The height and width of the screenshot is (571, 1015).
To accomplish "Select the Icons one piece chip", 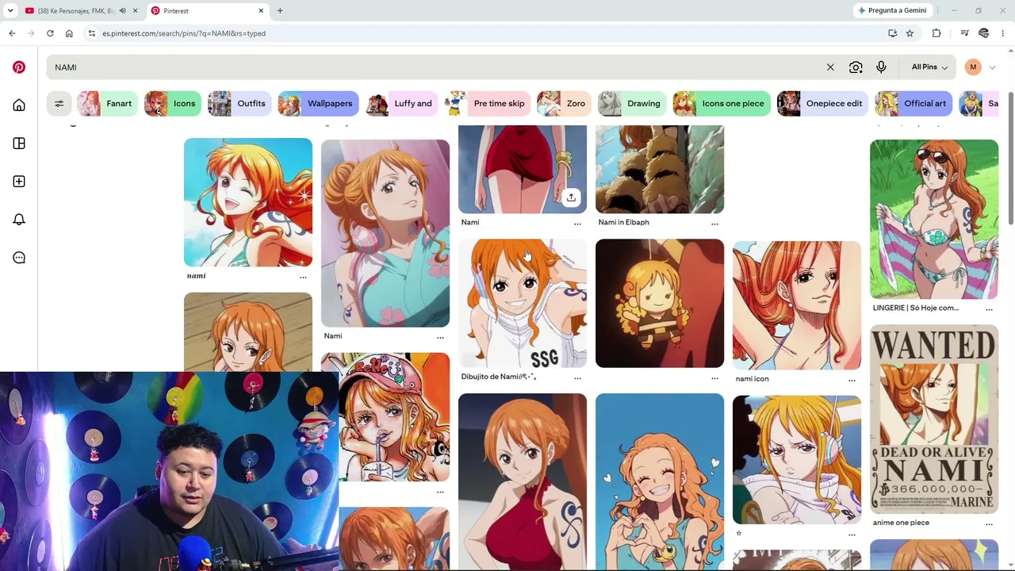I will click(722, 104).
